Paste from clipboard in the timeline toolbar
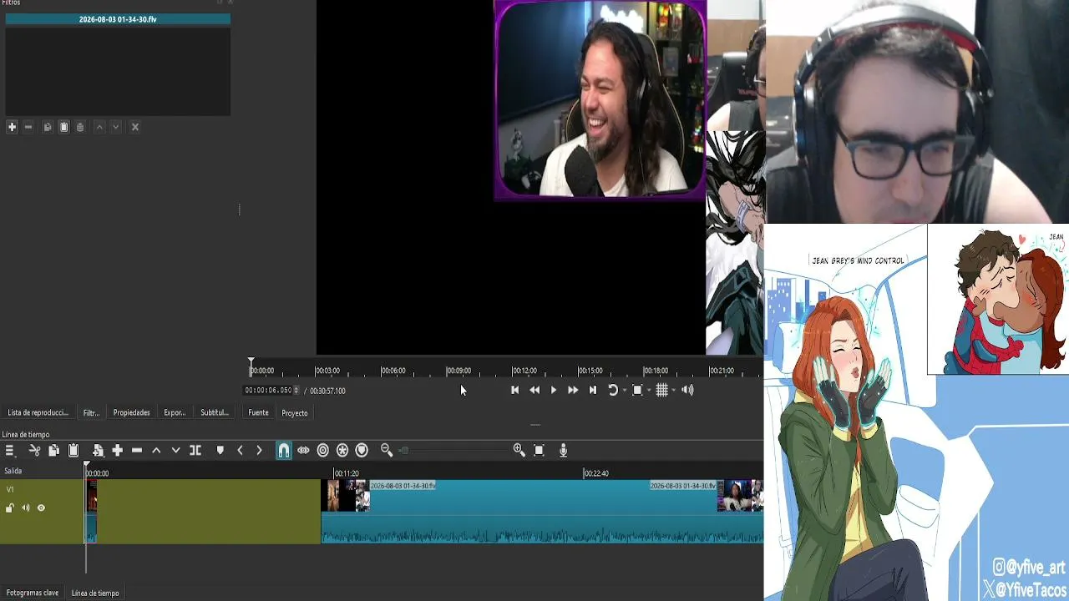Viewport: 1069px width, 601px height. pyautogui.click(x=73, y=451)
